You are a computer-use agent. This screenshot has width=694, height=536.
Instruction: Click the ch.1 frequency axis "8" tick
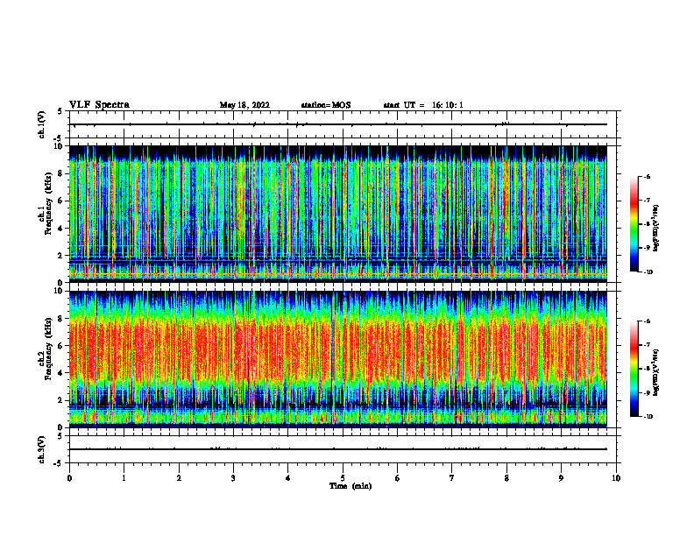tap(61, 173)
